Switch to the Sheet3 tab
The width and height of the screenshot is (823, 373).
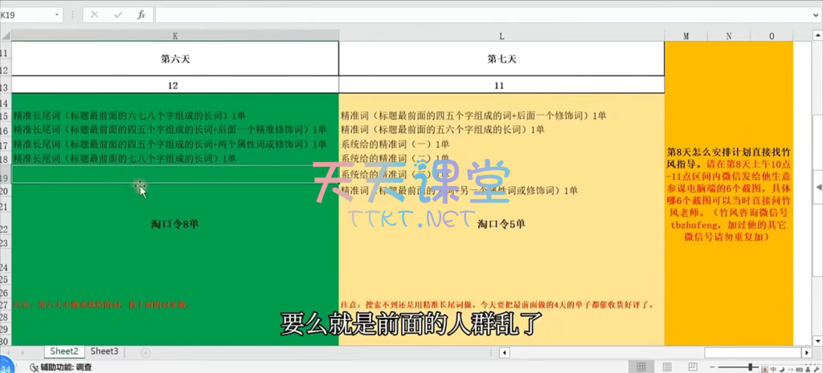[104, 351]
